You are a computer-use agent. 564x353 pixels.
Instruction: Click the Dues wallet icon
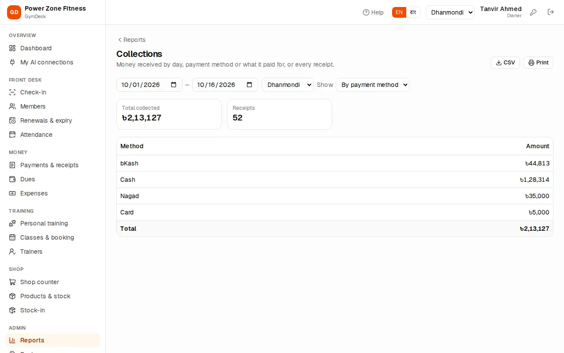[x=12, y=179]
